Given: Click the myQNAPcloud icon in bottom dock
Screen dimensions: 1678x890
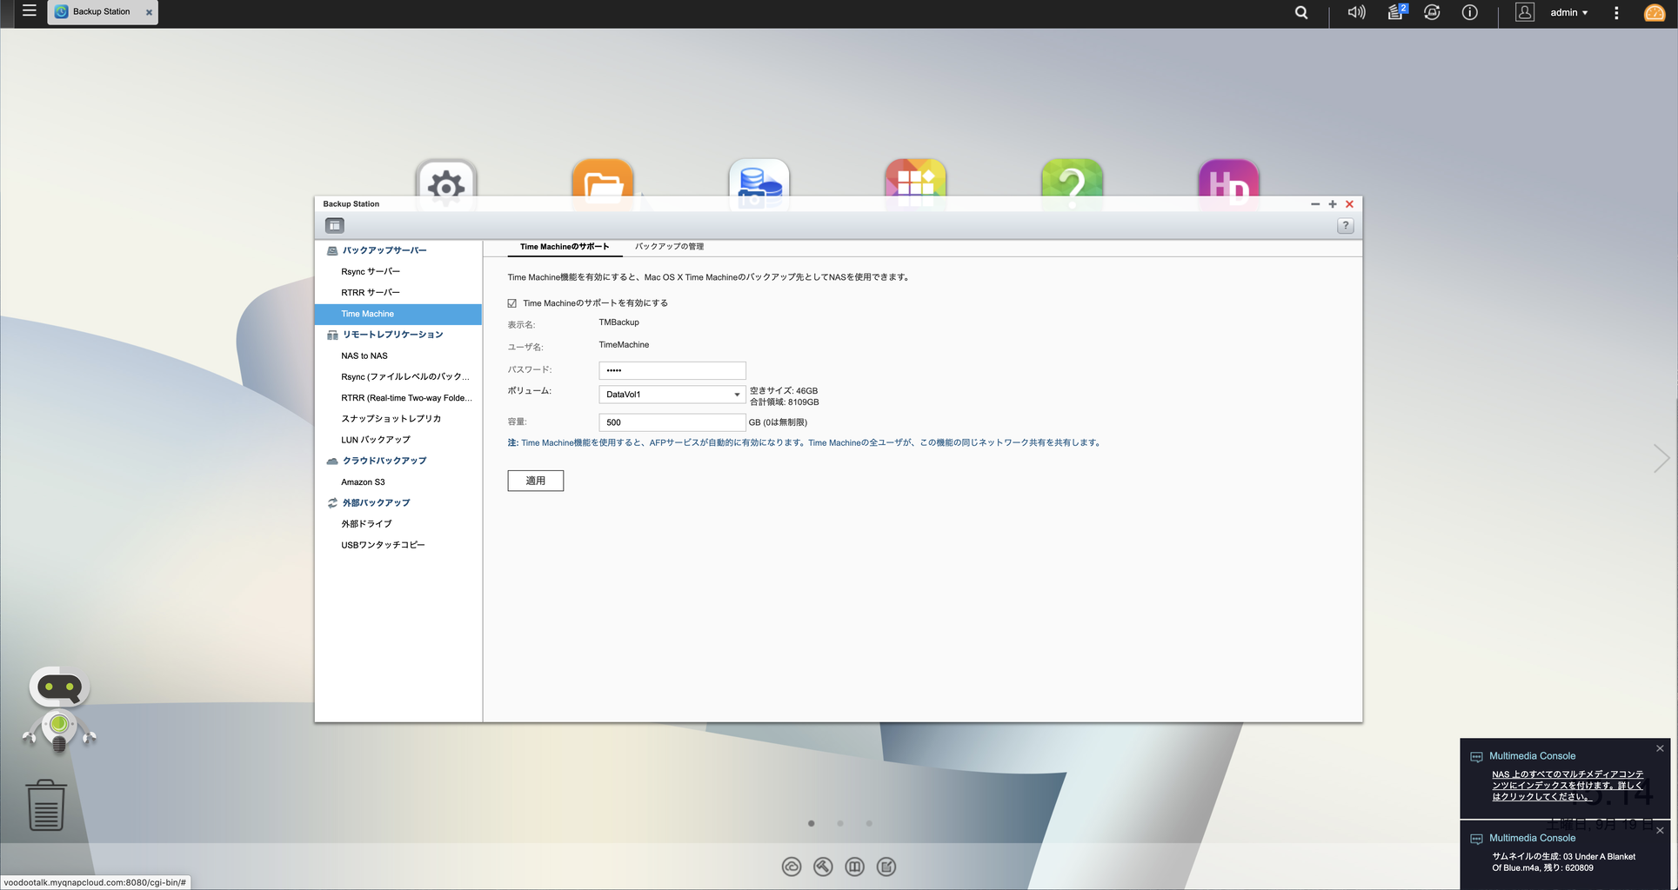Looking at the screenshot, I should click(792, 867).
